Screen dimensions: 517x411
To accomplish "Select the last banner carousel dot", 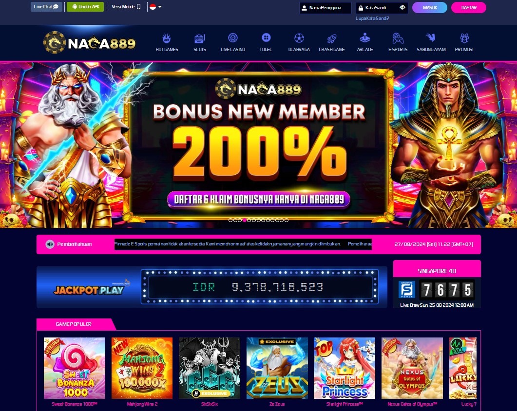I will (x=287, y=220).
